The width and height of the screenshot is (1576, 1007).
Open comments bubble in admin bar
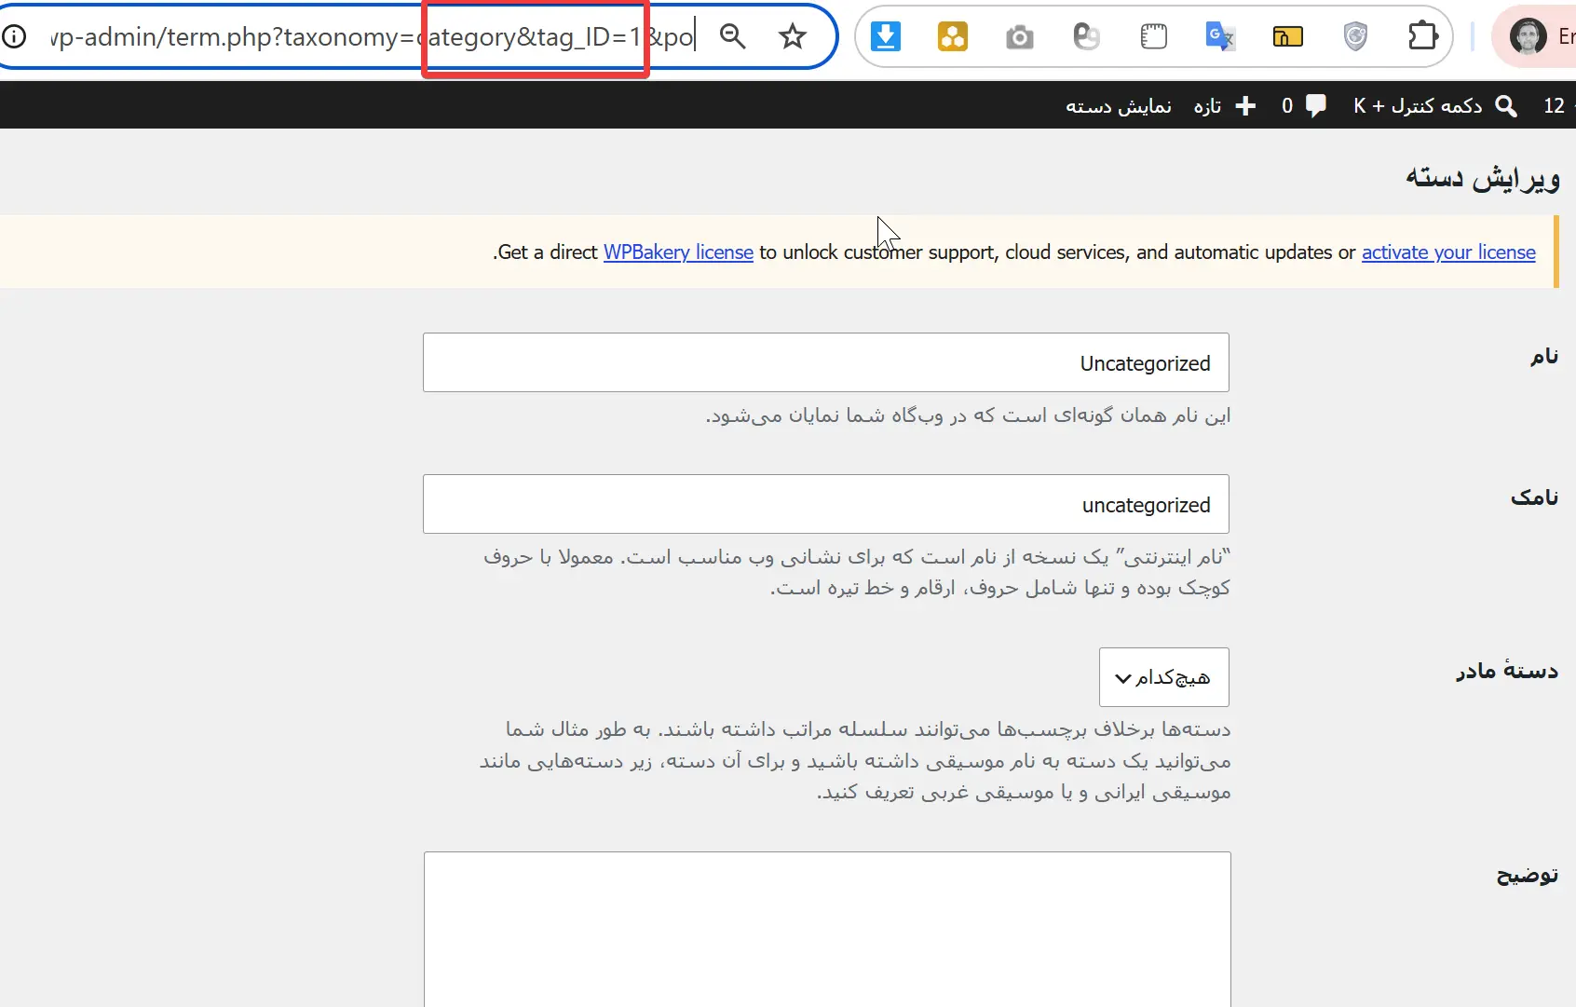(1316, 105)
